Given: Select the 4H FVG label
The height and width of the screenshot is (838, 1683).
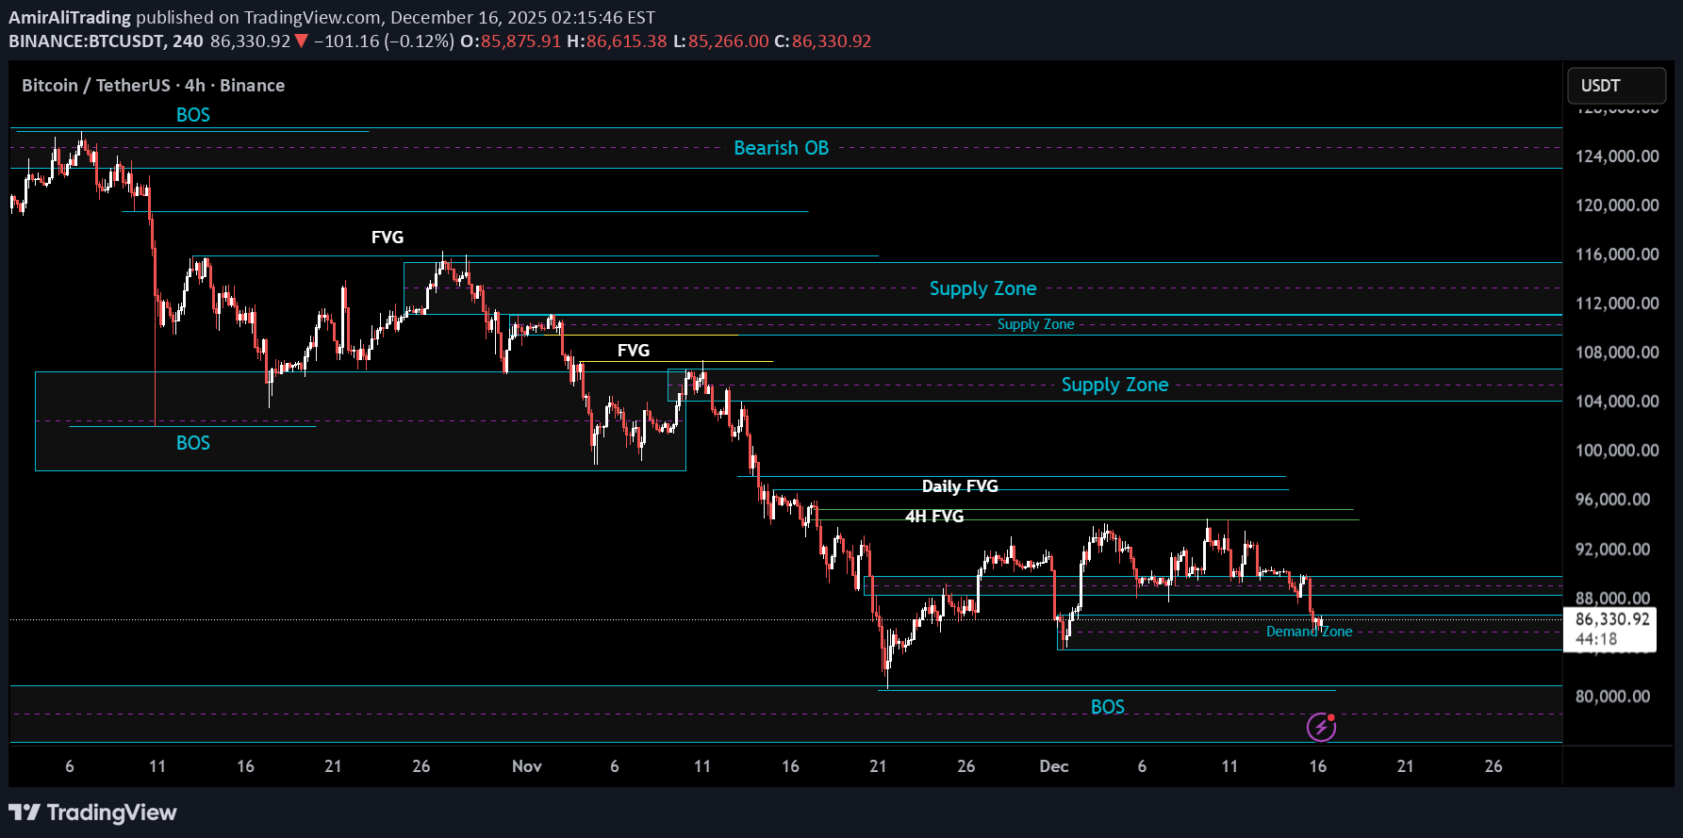Looking at the screenshot, I should click(933, 517).
